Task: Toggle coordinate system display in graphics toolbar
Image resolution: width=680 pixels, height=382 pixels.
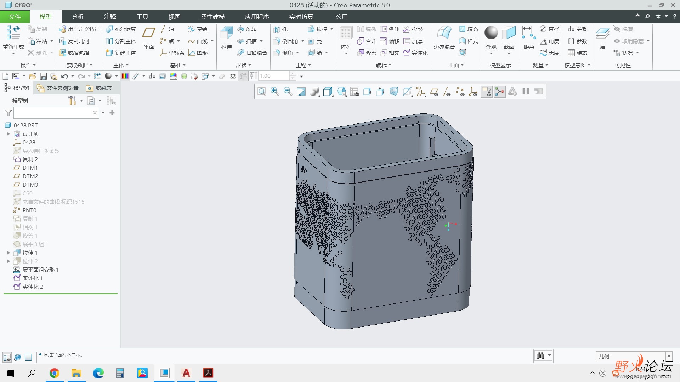Action: [473, 92]
